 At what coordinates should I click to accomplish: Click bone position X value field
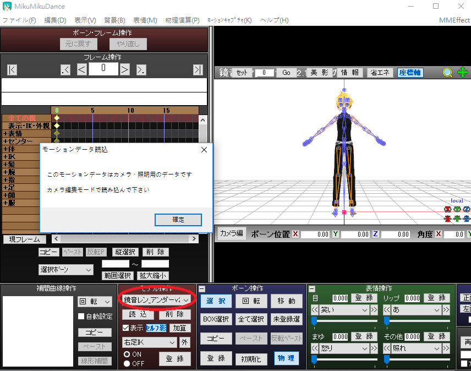point(315,234)
